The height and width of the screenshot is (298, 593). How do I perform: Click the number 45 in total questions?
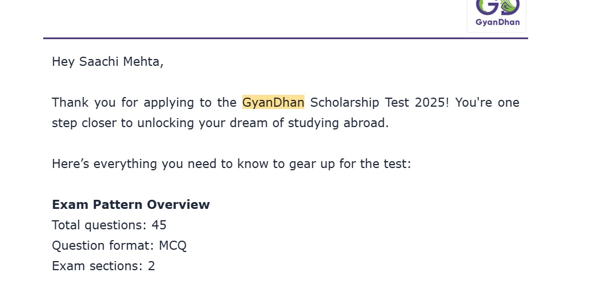159,225
